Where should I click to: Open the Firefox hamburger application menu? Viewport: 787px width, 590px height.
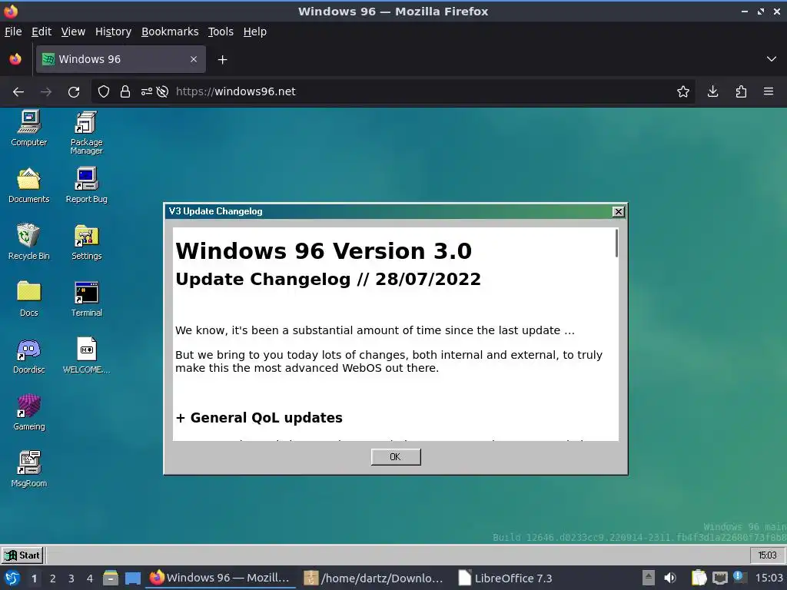[769, 91]
